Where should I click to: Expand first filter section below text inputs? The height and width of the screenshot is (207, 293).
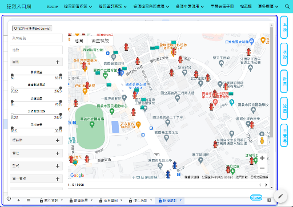(37, 62)
